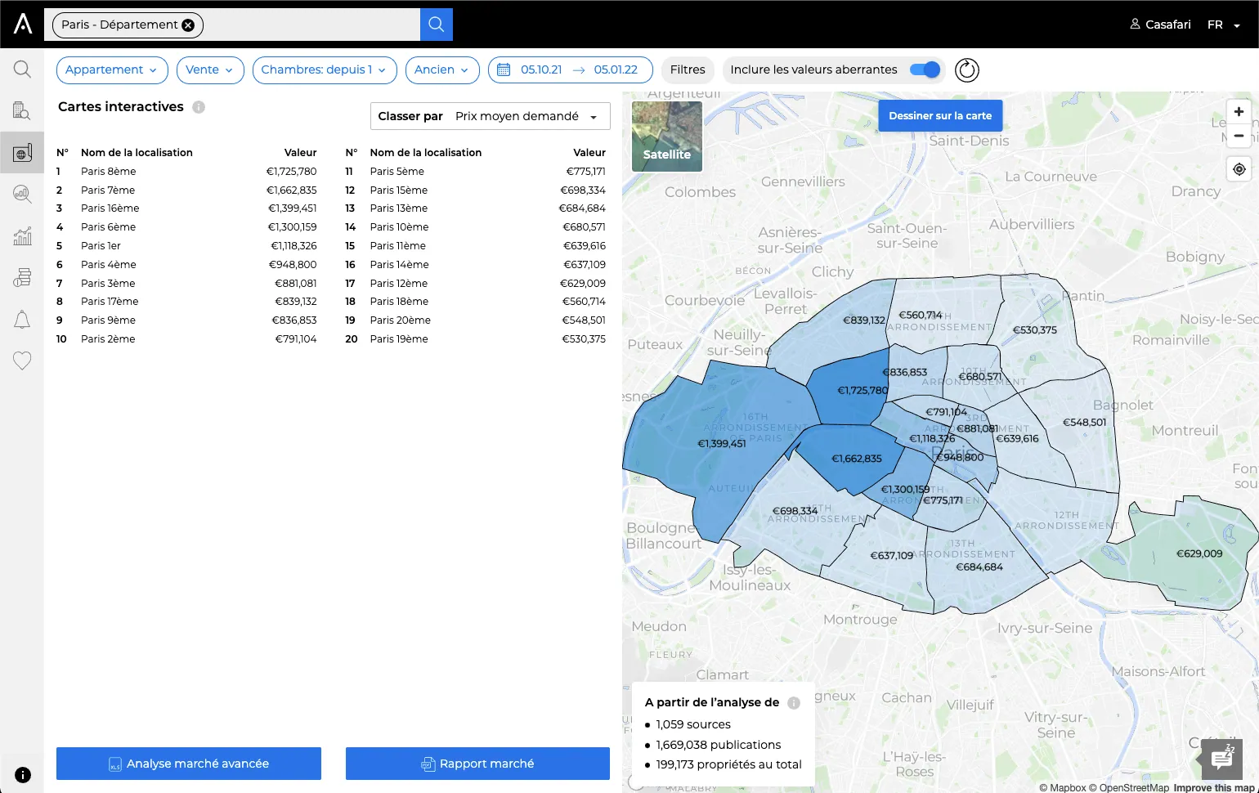Select the end date 05.01.22

[616, 69]
